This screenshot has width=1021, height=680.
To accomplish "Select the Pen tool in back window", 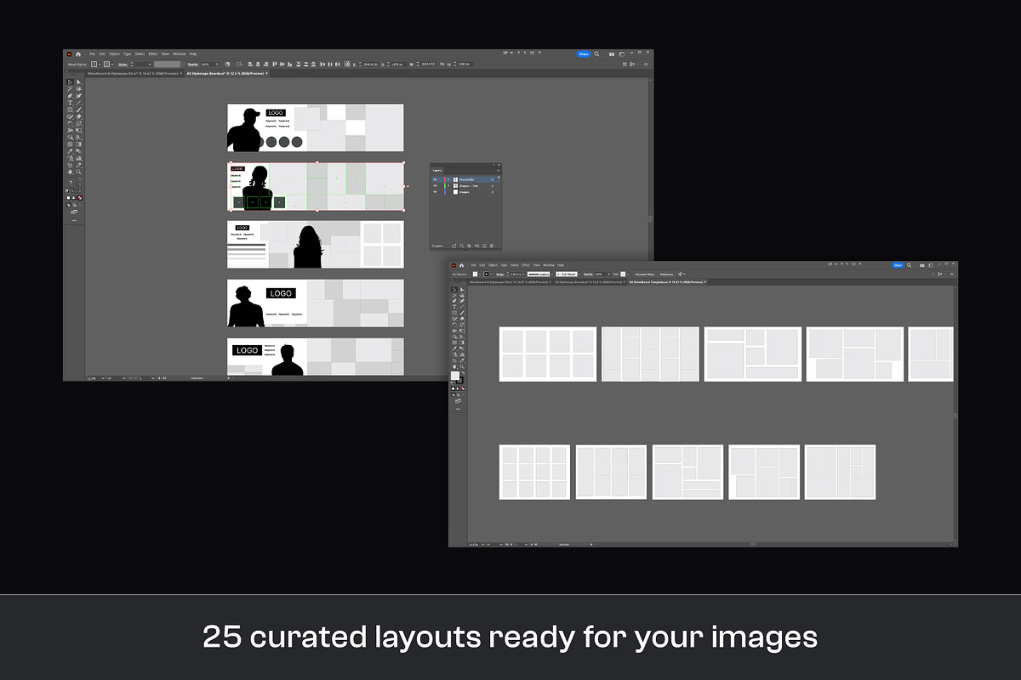I will coord(70,96).
